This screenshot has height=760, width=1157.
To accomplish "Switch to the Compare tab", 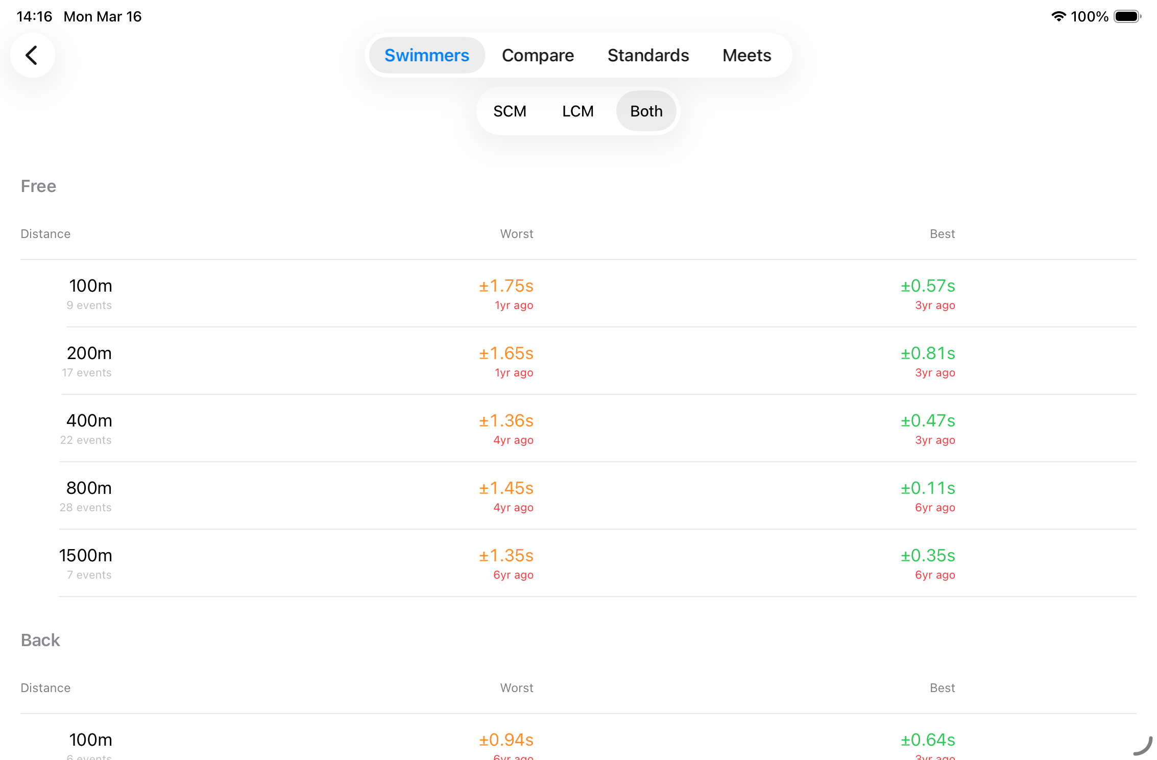I will pos(537,55).
